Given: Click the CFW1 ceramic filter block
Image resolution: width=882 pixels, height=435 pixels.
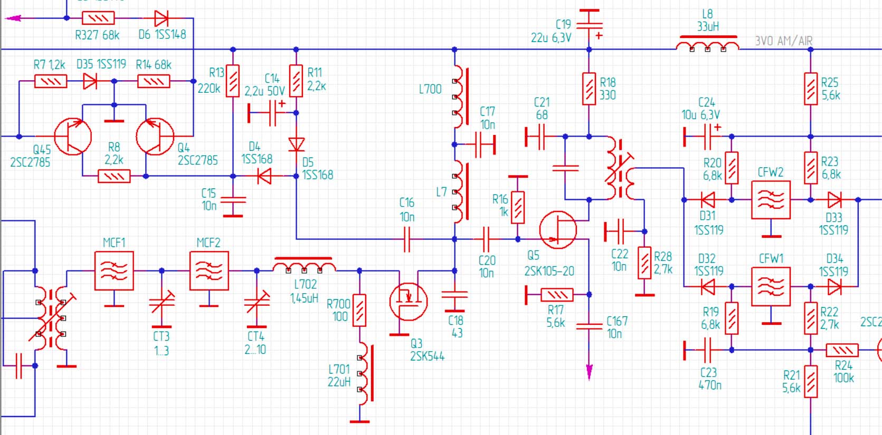Looking at the screenshot, I should 771,287.
